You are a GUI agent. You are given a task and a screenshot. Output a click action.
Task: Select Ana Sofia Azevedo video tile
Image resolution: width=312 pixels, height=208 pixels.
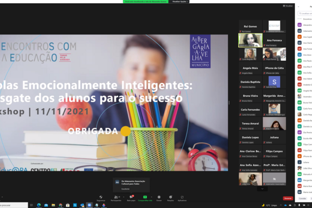coord(250,165)
